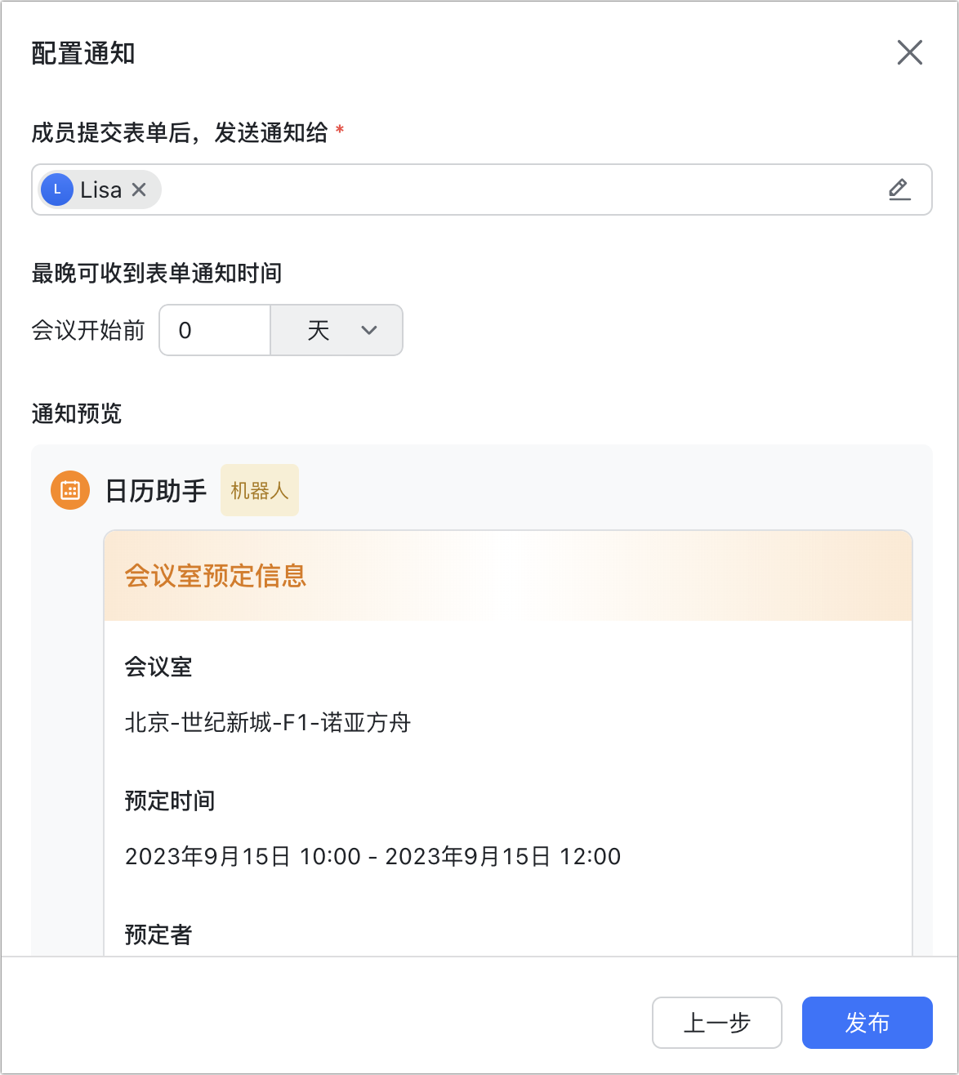Click the 最晚可收到表单通知时间 label

(x=157, y=273)
